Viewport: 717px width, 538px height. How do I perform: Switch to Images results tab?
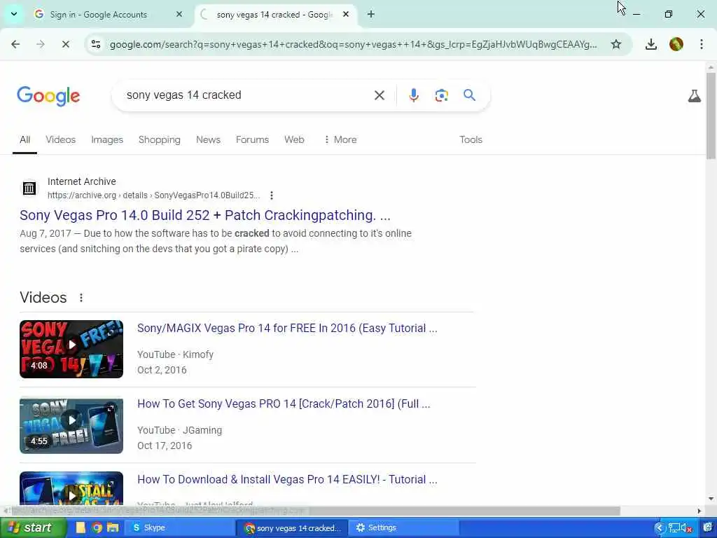107,139
